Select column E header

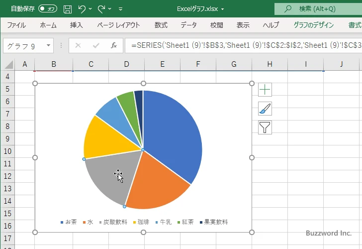tap(162, 64)
